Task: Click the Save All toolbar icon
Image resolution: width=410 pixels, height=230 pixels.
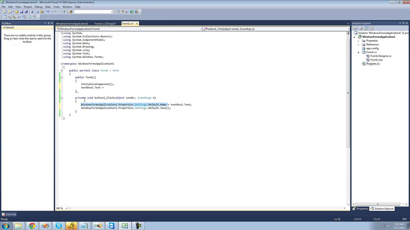Action: (26, 12)
